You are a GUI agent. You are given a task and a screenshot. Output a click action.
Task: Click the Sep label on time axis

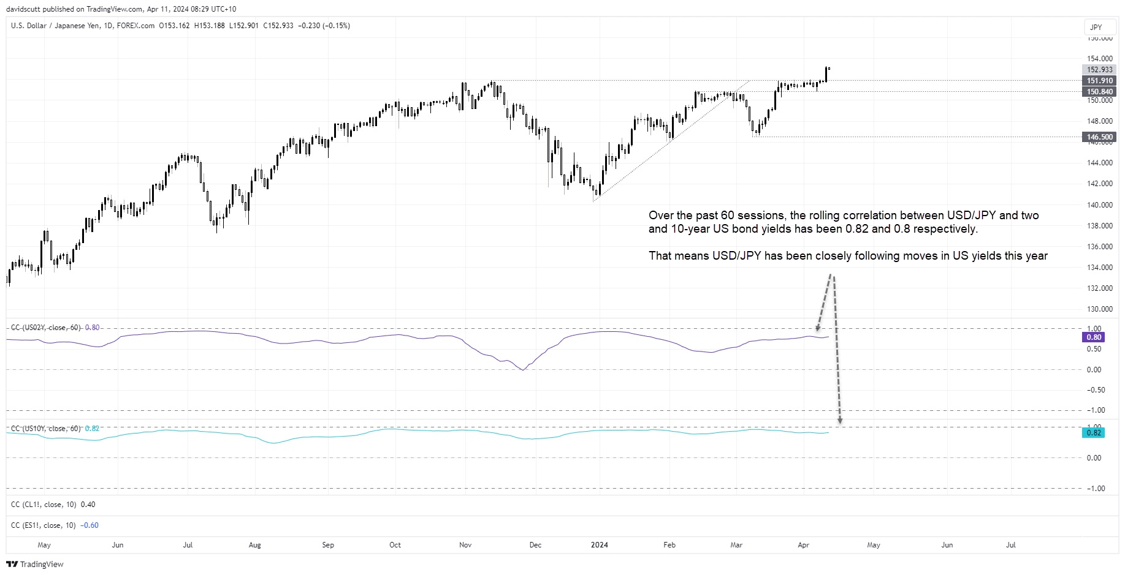click(328, 545)
